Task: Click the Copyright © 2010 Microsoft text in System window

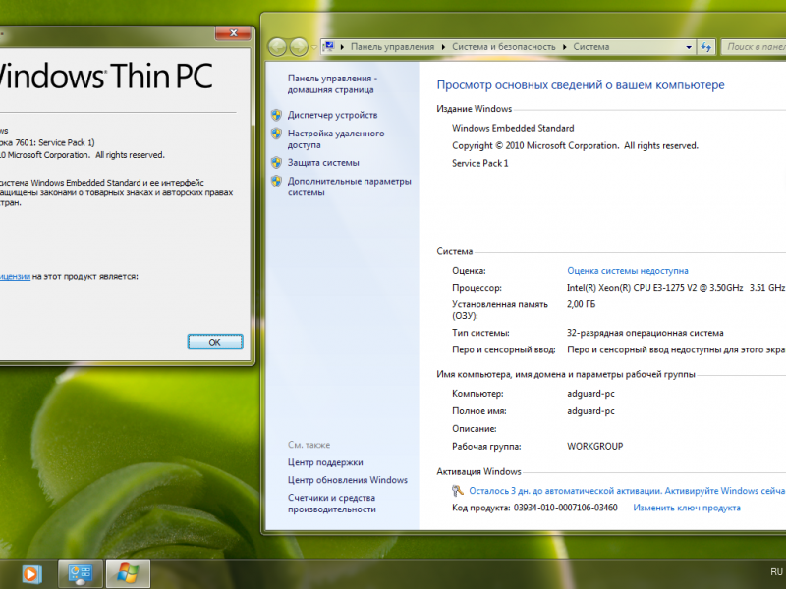Action: pos(575,145)
